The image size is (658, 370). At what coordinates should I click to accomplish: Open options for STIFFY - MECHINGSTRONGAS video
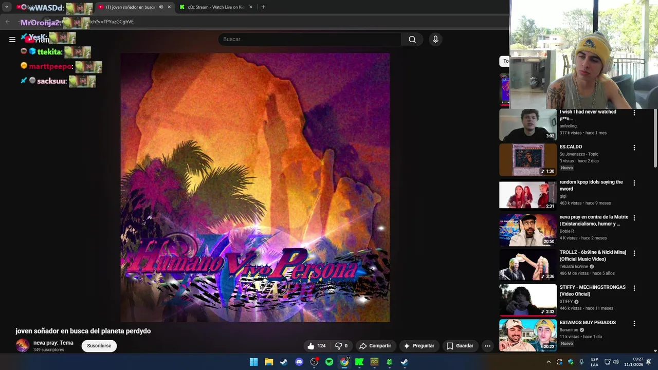tap(634, 288)
